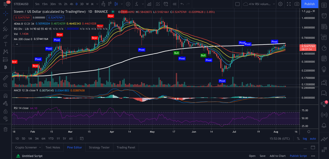Image resolution: width=329 pixels, height=159 pixels.
Task: Select the brush drawing tool
Action: (5, 36)
